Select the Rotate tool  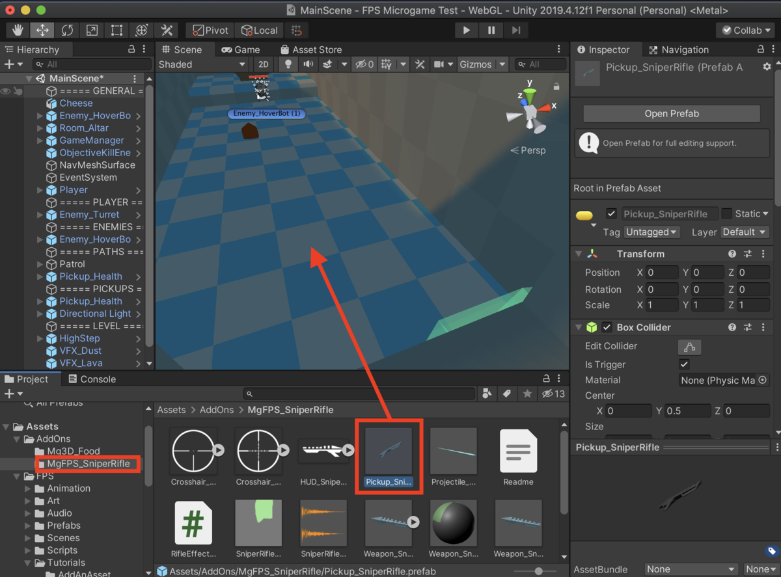click(68, 30)
